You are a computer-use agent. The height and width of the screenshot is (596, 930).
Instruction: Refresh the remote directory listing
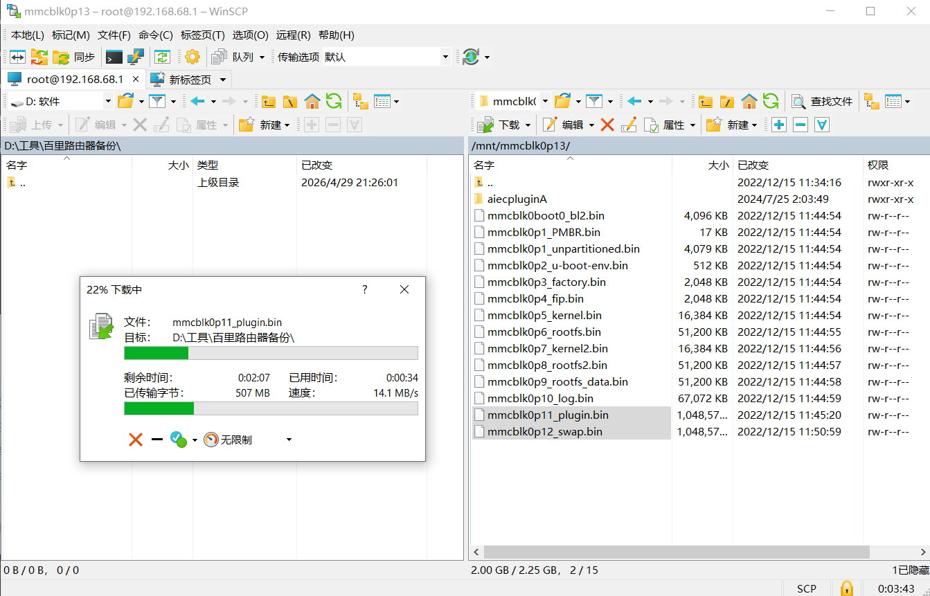(x=771, y=102)
